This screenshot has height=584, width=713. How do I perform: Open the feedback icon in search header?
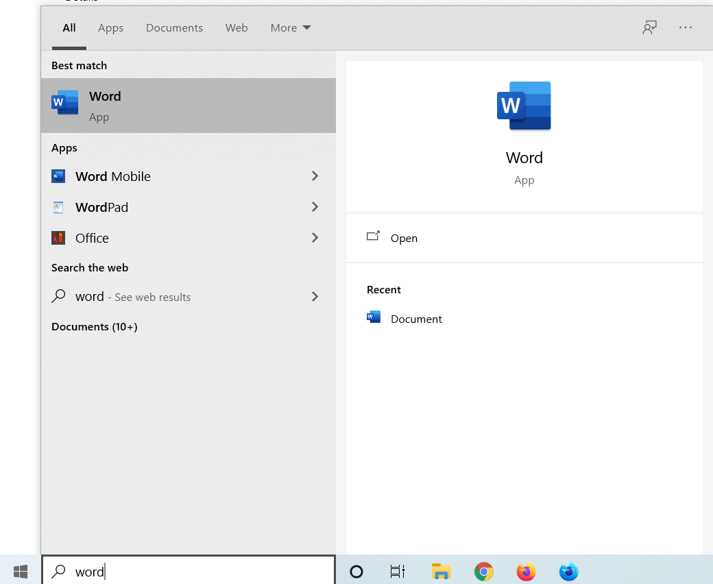(x=649, y=27)
